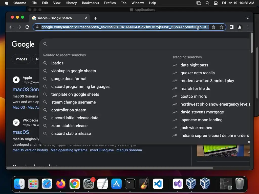Open the App Store from the Dock
The height and width of the screenshot is (194, 259).
click(116, 184)
